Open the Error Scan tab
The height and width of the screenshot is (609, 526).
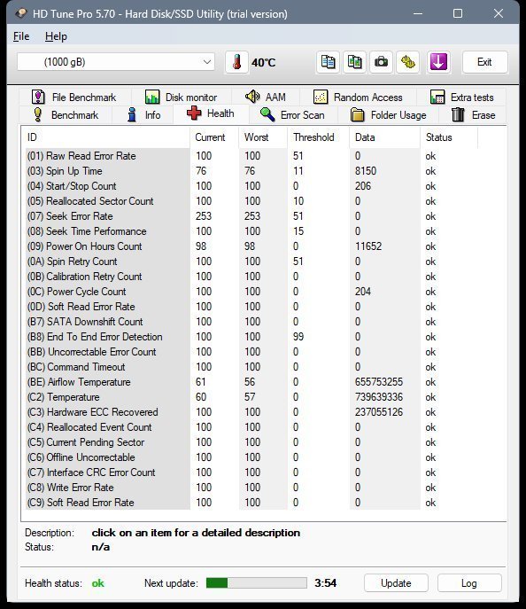(293, 115)
